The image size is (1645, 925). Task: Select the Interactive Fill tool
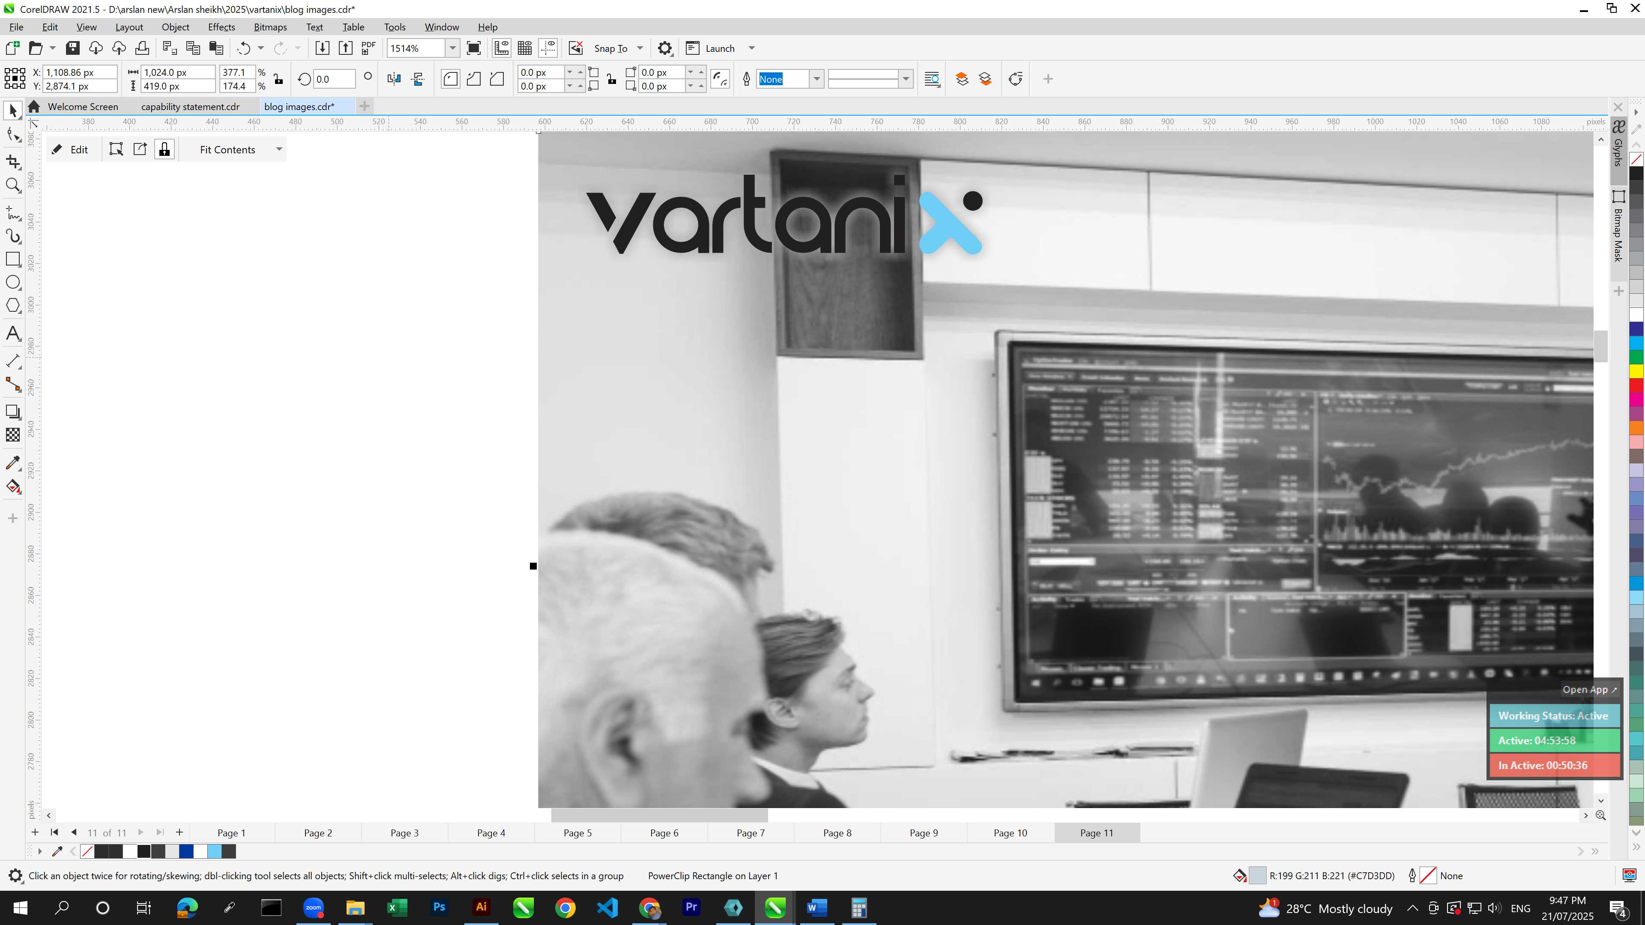pyautogui.click(x=13, y=487)
